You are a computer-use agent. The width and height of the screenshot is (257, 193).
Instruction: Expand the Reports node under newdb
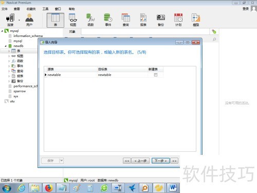9,76
